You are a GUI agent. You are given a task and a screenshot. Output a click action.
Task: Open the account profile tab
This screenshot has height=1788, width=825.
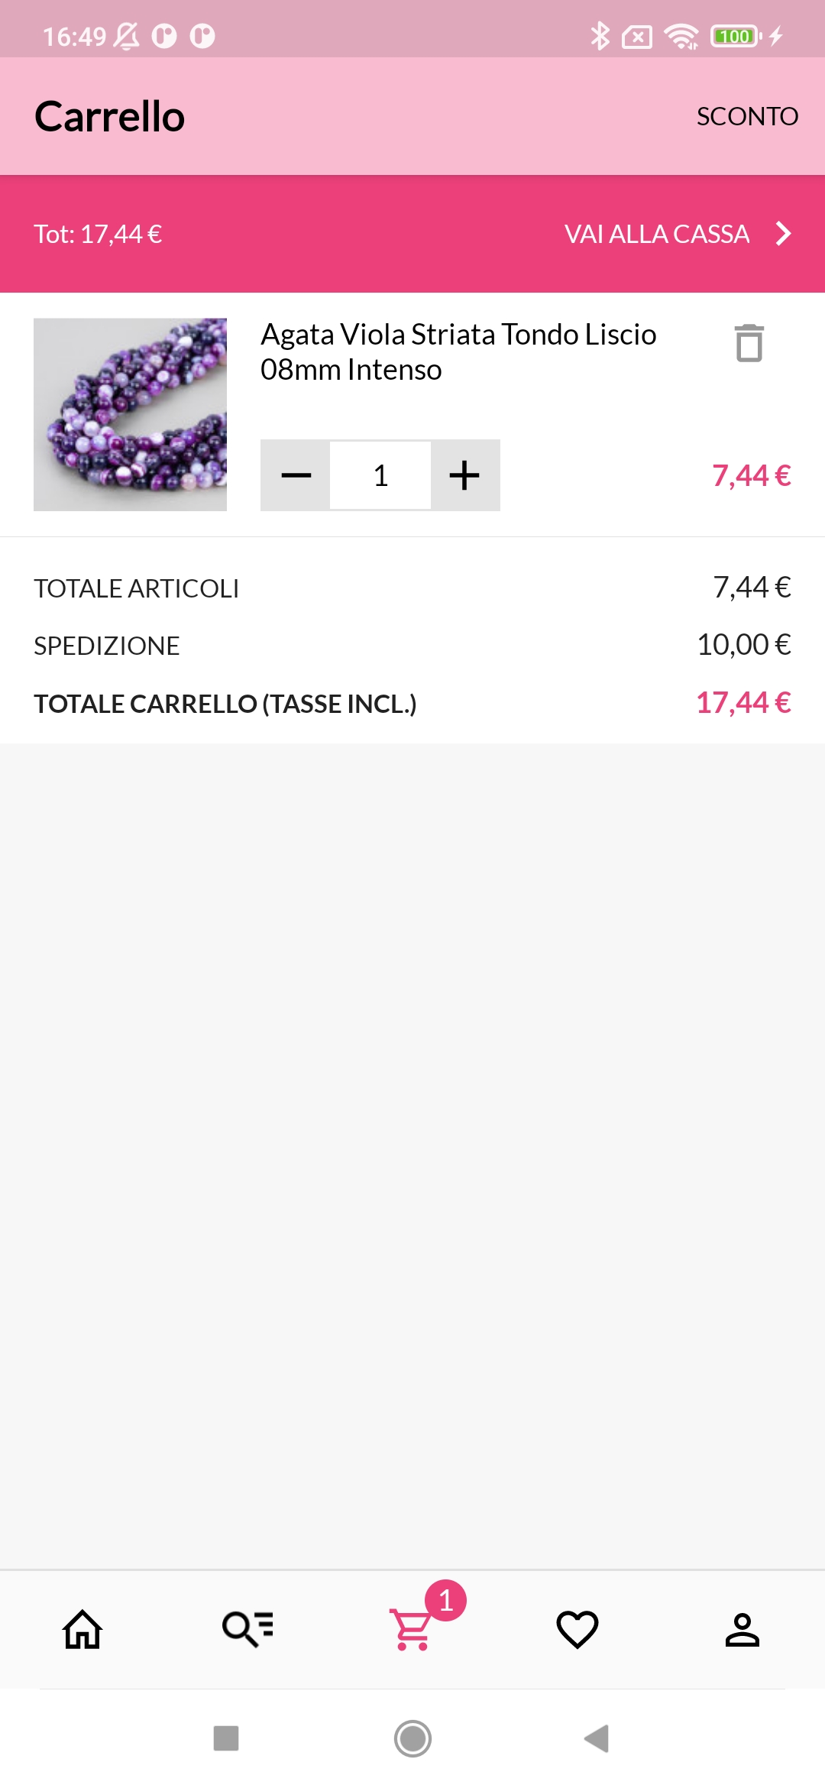pyautogui.click(x=742, y=1629)
